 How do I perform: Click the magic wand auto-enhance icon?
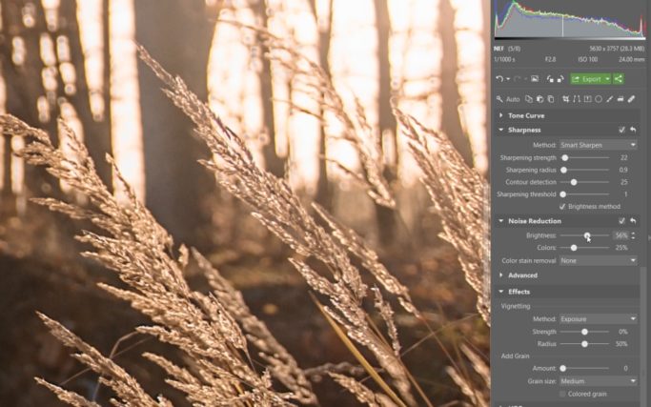(499, 99)
